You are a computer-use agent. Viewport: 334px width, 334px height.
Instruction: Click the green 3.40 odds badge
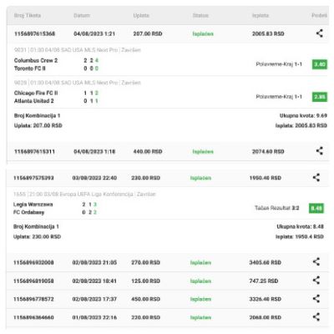[320, 64]
